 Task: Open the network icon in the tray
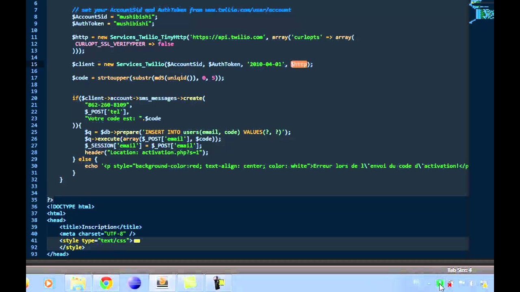click(484, 283)
